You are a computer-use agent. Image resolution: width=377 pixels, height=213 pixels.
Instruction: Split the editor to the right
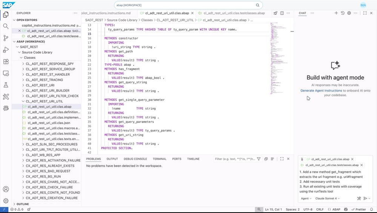click(x=282, y=13)
